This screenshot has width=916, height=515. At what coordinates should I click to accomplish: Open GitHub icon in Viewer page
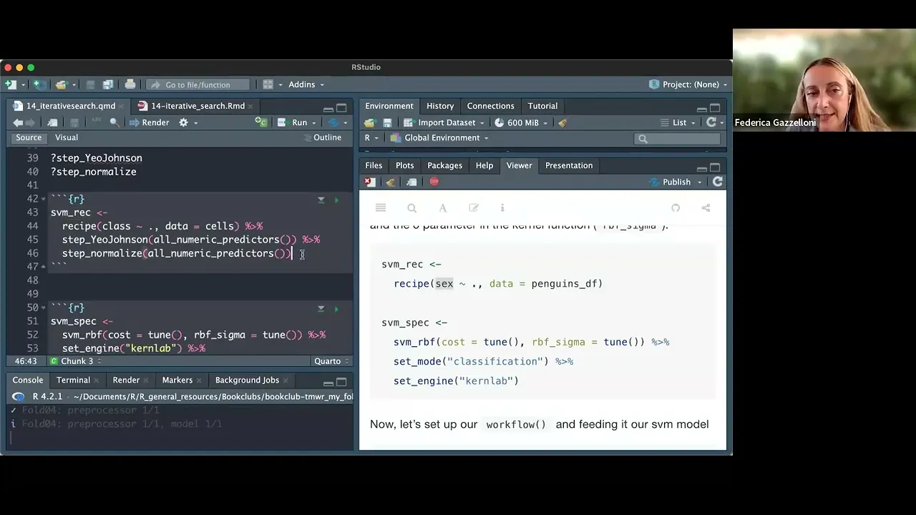click(x=676, y=208)
